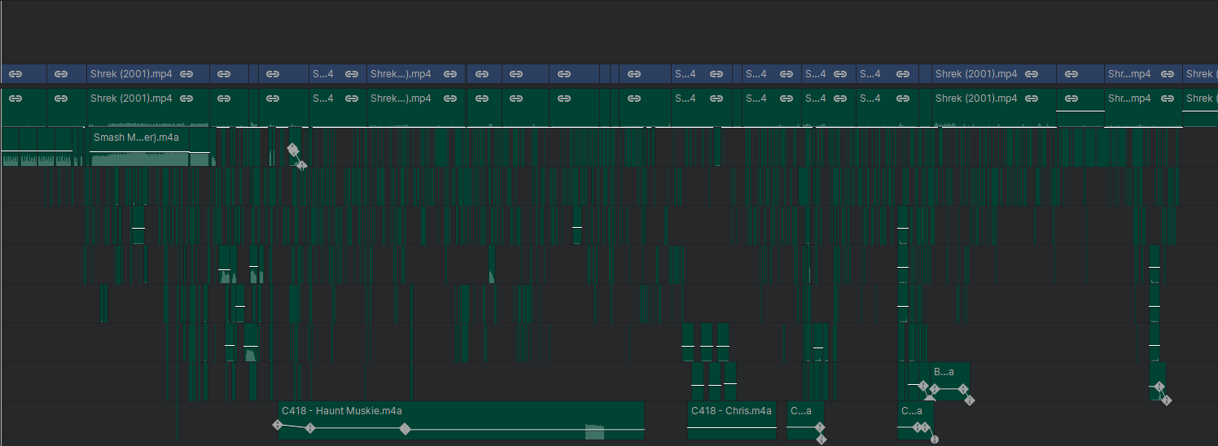
Task: Select cut-off Shrek video clip at right edge
Action: 1200,74
